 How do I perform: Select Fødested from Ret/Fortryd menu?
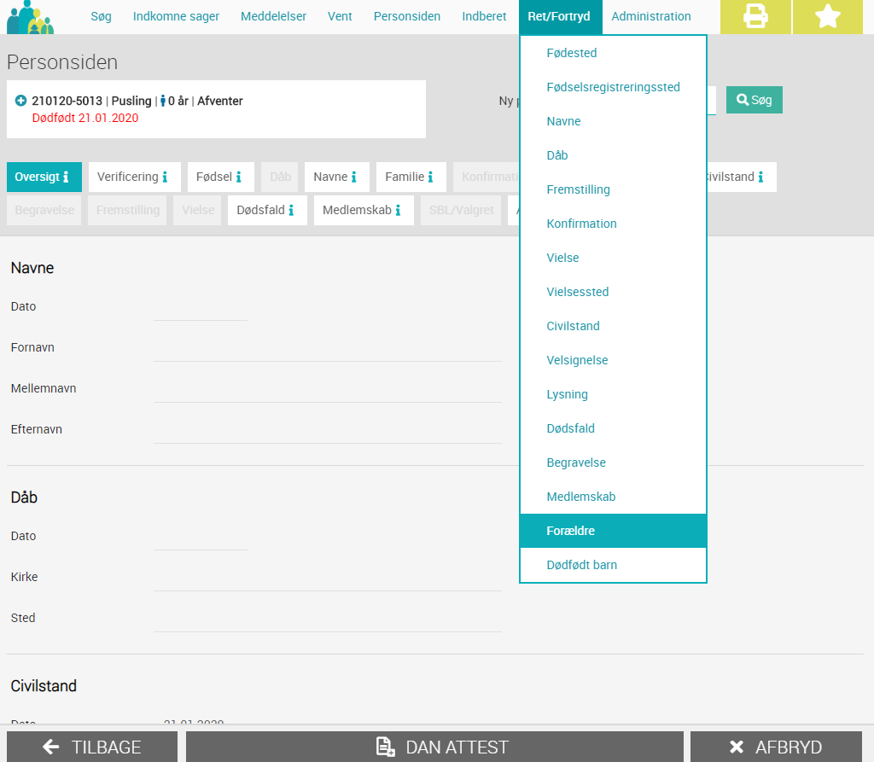point(613,53)
